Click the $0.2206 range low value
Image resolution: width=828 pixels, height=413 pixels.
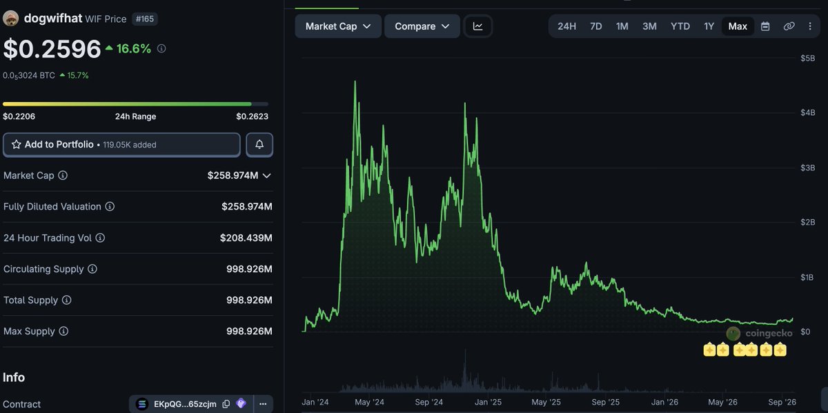[x=18, y=117]
